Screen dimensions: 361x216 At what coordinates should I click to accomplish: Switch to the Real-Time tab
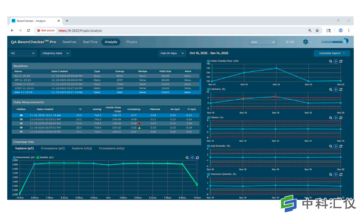click(x=90, y=42)
